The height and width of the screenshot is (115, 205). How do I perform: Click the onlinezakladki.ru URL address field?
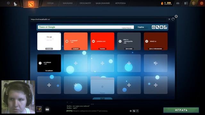pyautogui.click(x=98, y=19)
